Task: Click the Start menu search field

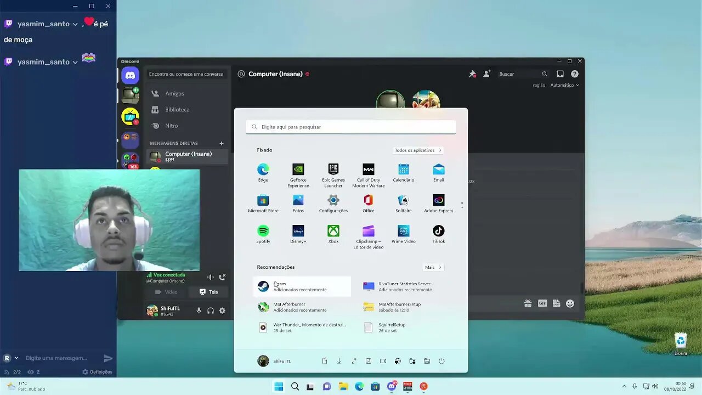Action: pyautogui.click(x=351, y=127)
